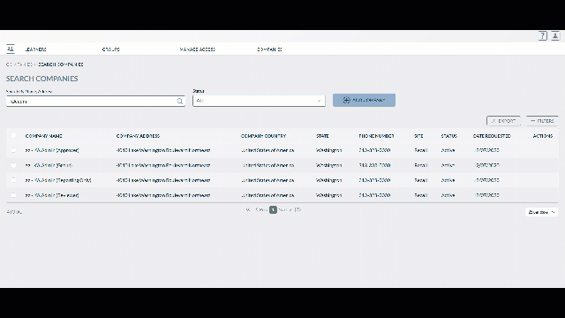Select the checkbox for the (Reviewer) company row
The width and height of the screenshot is (565, 318).
point(14,195)
